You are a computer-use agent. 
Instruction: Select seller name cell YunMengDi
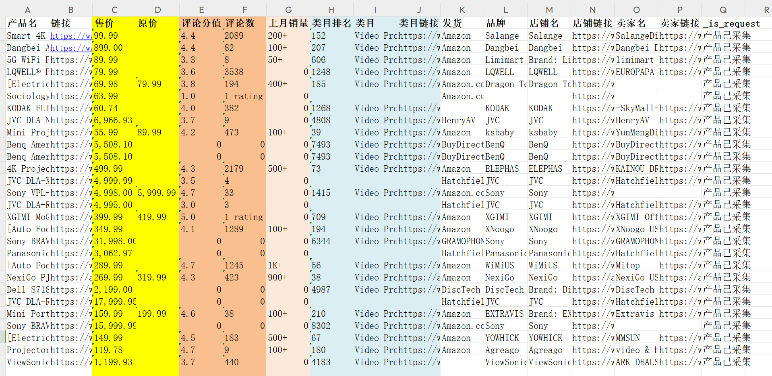pyautogui.click(x=636, y=132)
